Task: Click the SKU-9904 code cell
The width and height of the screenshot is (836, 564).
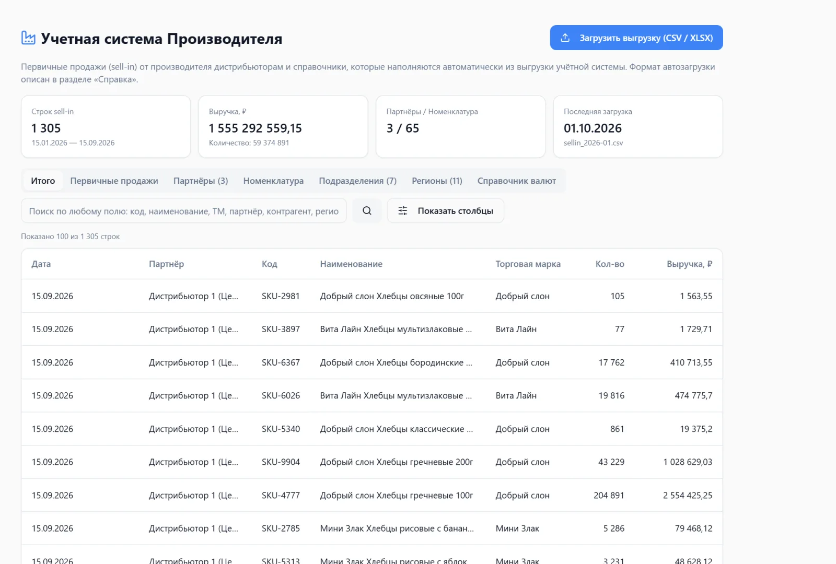Action: (281, 462)
